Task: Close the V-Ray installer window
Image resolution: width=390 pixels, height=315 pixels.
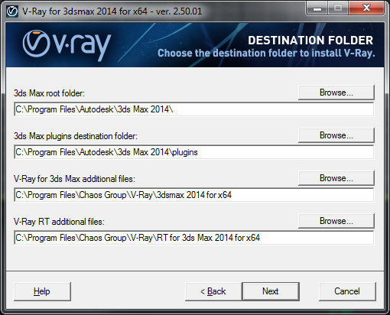Action: (x=366, y=8)
